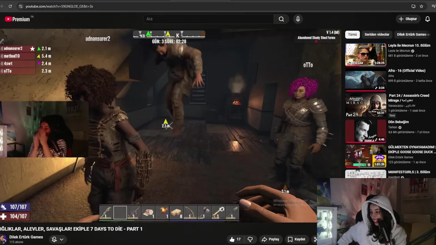Viewport: 436px width, 245px height.
Task: Open the Goose Goose Duck video thumbnail
Action: coord(365,156)
